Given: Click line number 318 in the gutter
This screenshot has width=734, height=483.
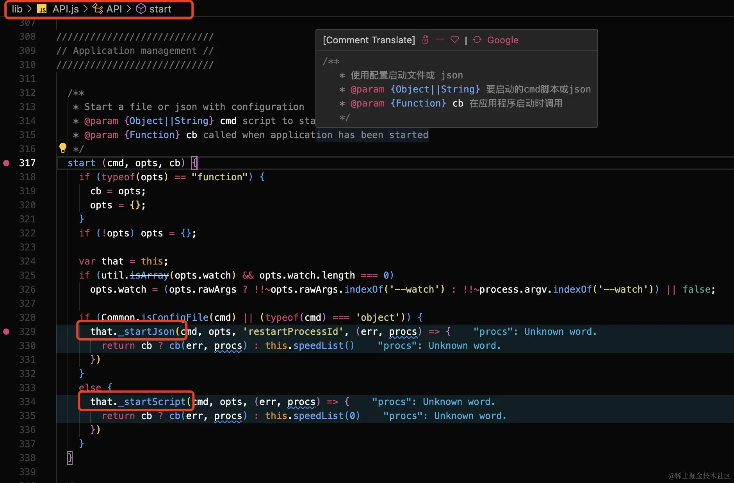Looking at the screenshot, I should tap(27, 177).
